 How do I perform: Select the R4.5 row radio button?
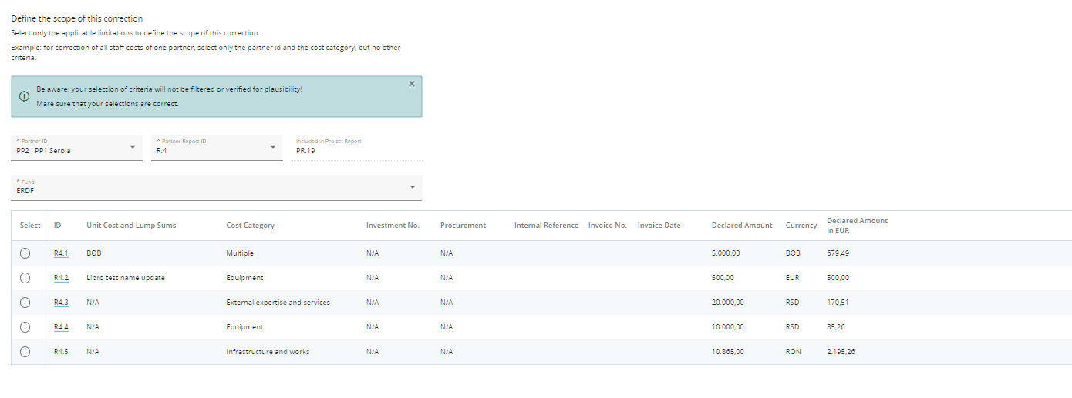[25, 352]
